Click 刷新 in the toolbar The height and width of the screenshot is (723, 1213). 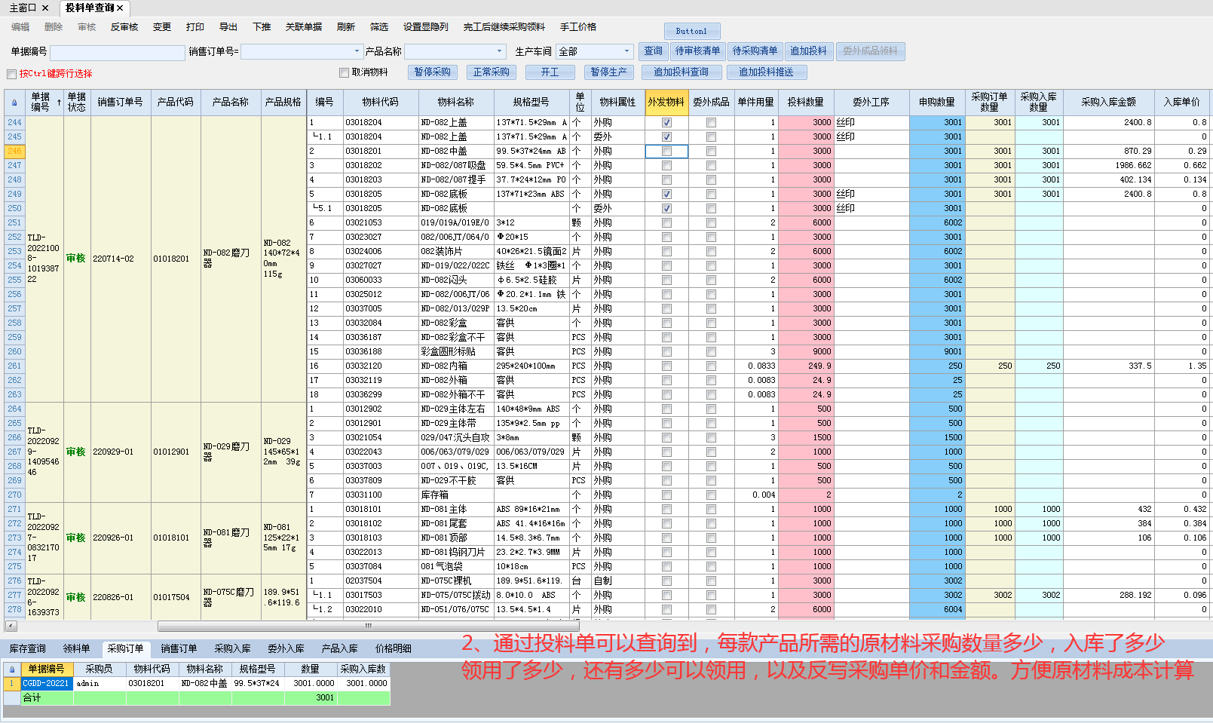pyautogui.click(x=346, y=27)
